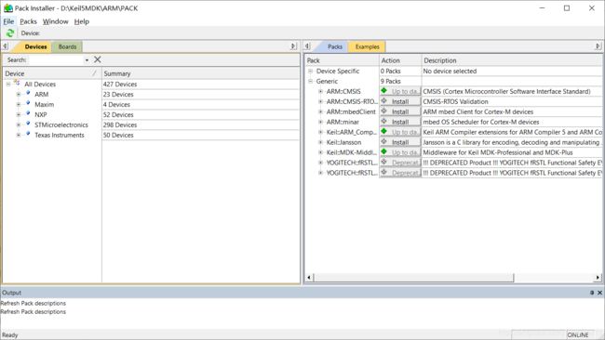Click the Summary column header
This screenshot has height=340, width=605.
pos(200,73)
